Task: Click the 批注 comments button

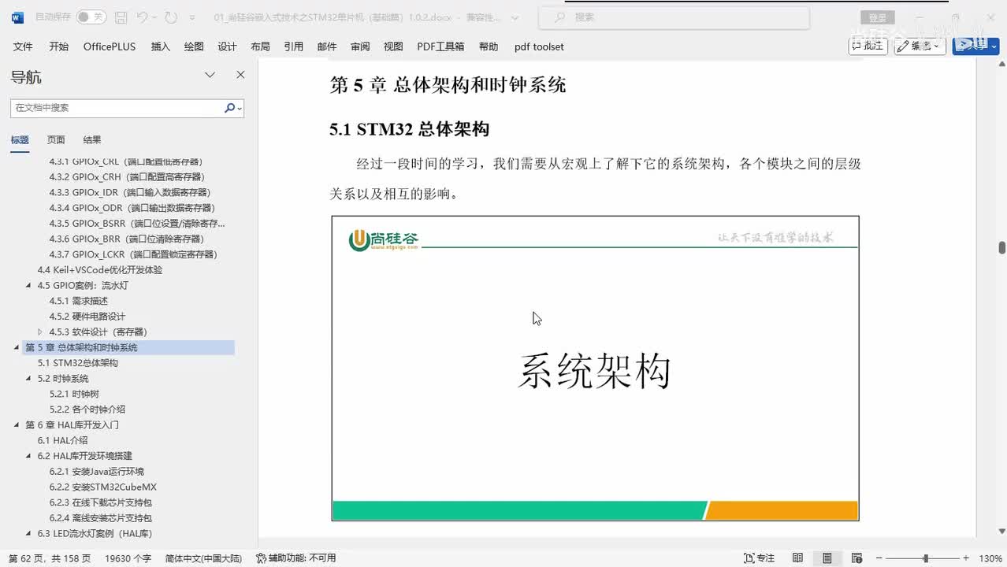Action: click(x=868, y=46)
